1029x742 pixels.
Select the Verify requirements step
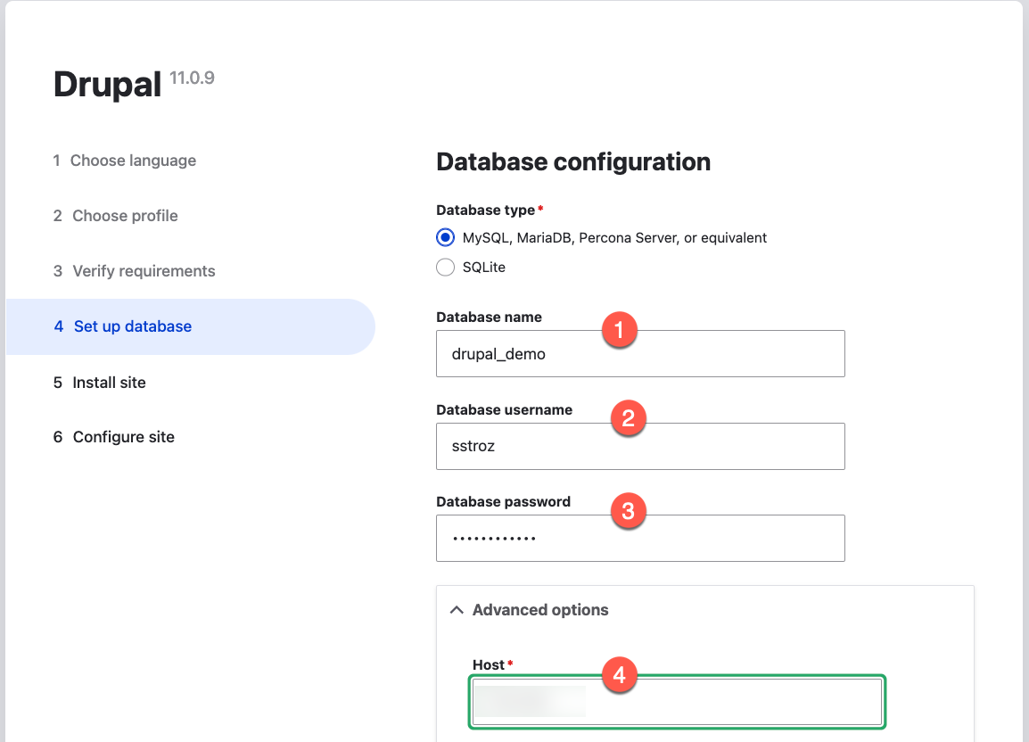135,271
